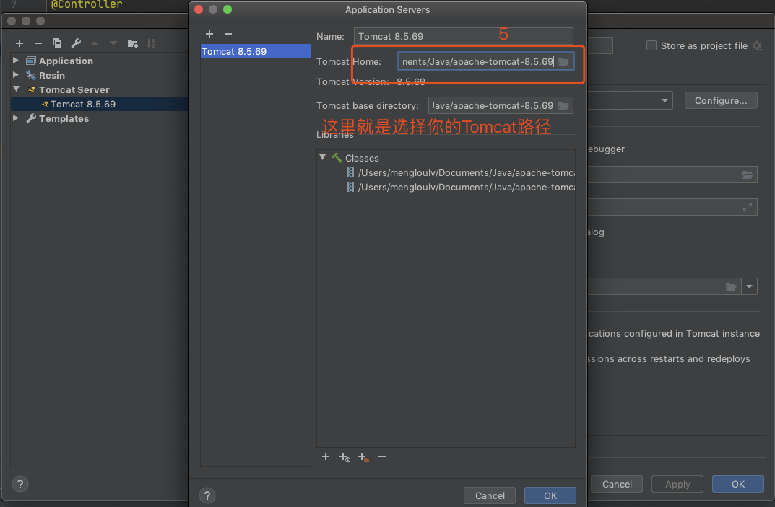Open help in Run Configurations window
This screenshot has width=775, height=507.
click(x=20, y=484)
